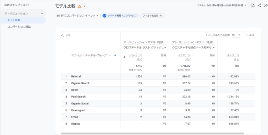Open the insights sparkline icon
This screenshot has width=268, height=135.
coord(266,6)
